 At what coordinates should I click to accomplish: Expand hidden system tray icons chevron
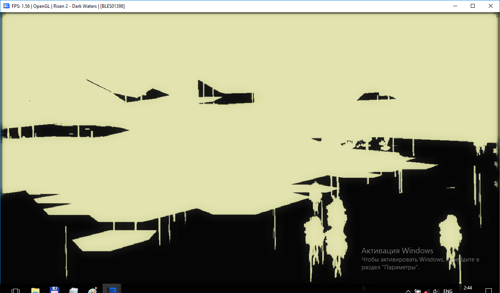click(x=408, y=291)
